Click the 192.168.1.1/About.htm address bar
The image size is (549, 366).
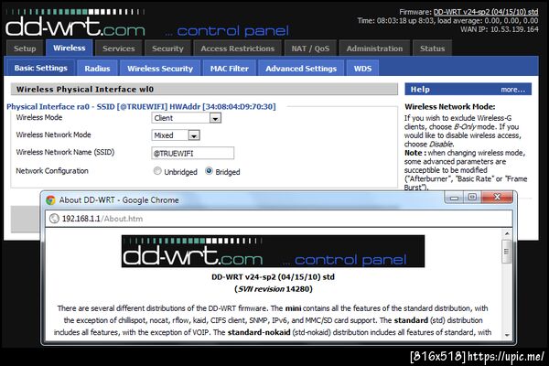[279, 219]
